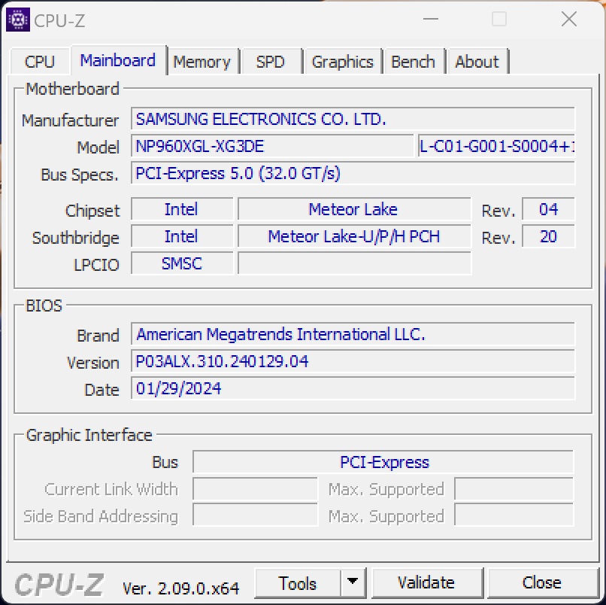This screenshot has height=605, width=606.
Task: Click BIOS version P03ALX.310.240129.04
Action: pos(353,361)
